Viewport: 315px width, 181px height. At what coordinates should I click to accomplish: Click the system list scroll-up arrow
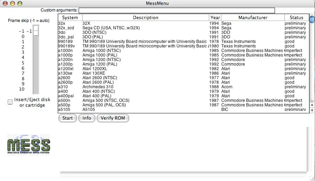[x=312, y=105]
